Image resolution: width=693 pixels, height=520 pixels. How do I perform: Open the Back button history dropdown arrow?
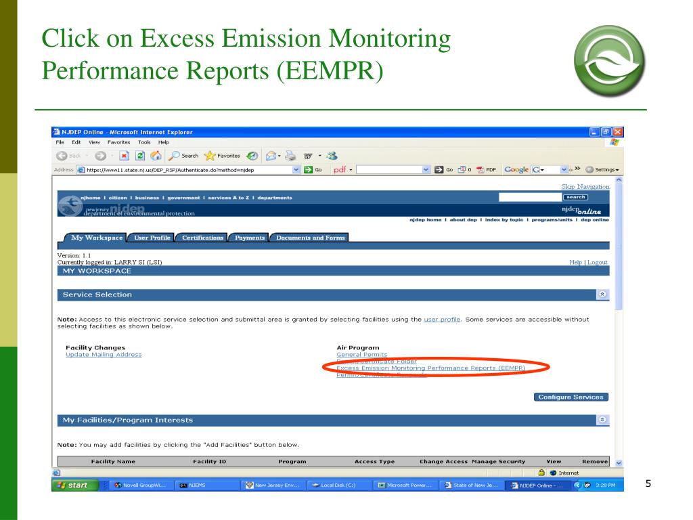(87, 156)
